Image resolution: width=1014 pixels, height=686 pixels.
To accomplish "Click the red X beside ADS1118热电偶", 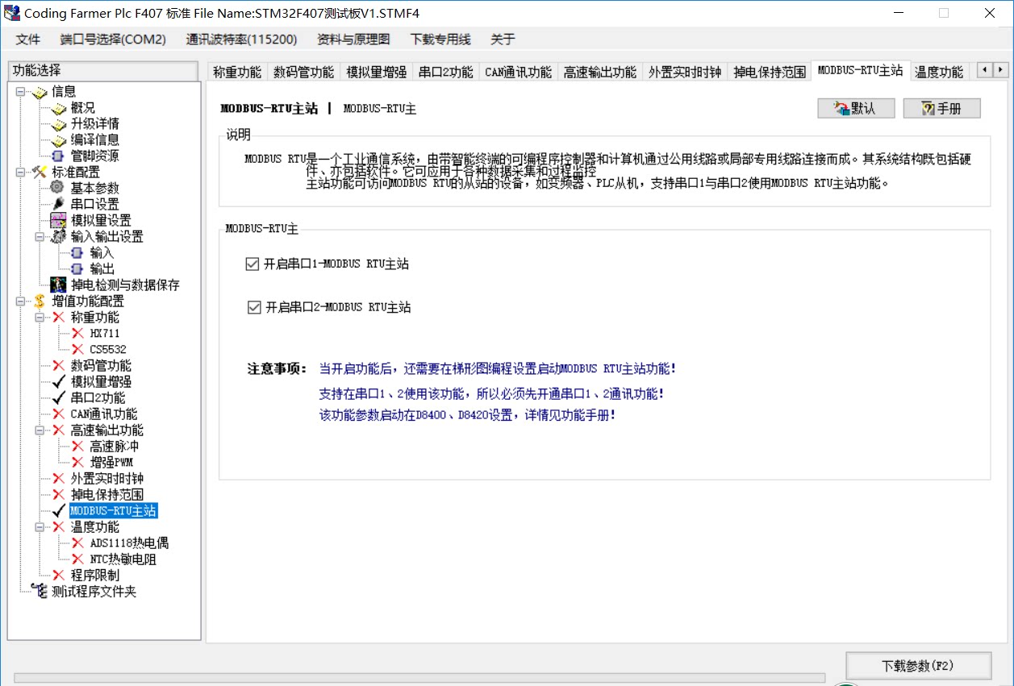I will tap(77, 543).
